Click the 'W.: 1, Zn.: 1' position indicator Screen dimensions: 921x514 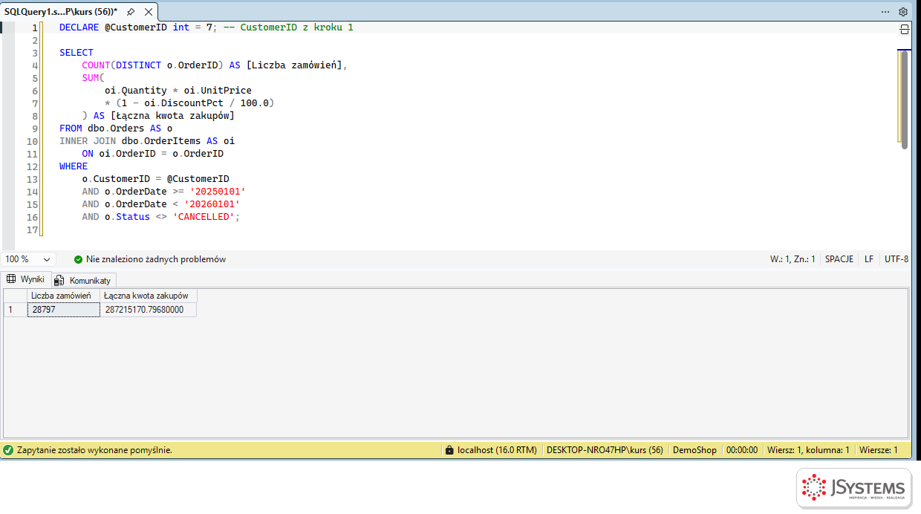pyautogui.click(x=793, y=259)
